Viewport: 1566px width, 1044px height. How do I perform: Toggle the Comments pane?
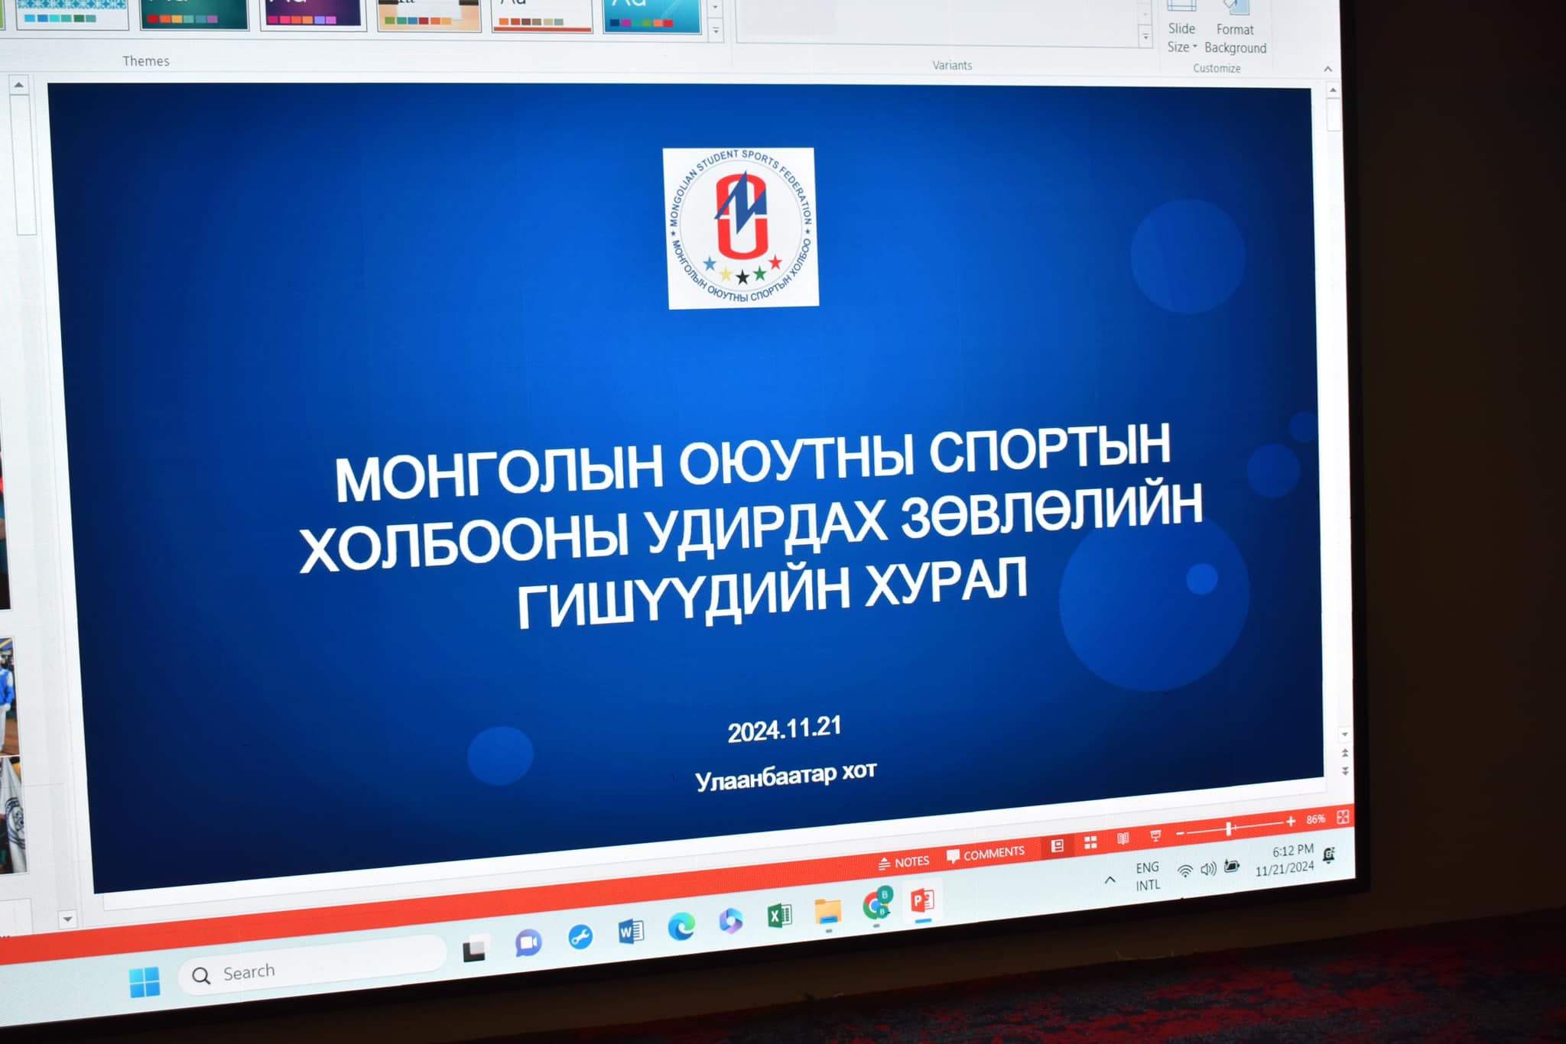(986, 854)
